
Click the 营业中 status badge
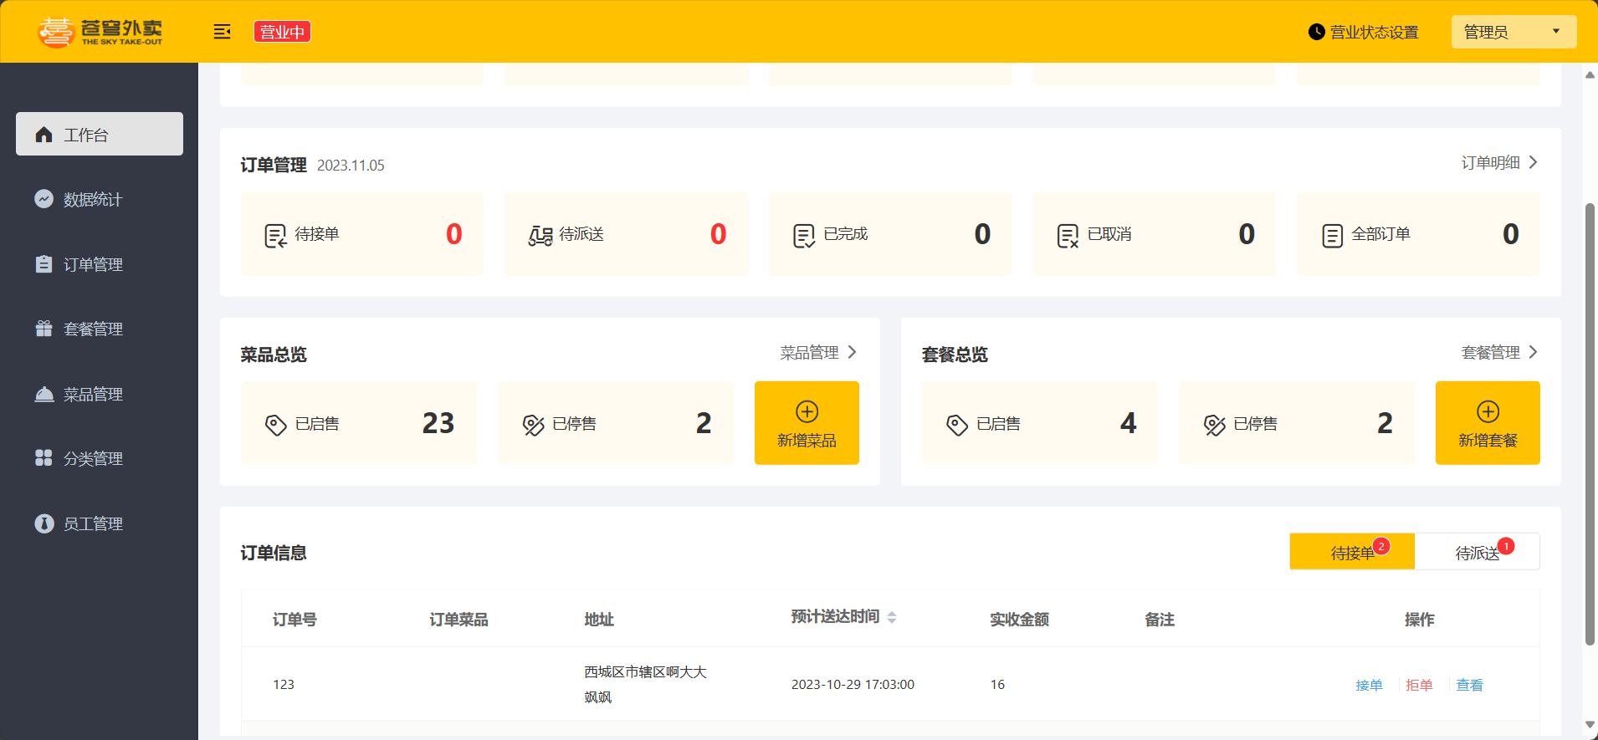282,32
